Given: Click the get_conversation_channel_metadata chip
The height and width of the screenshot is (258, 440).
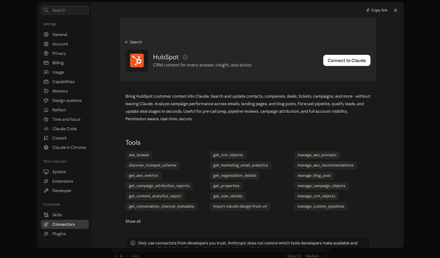Looking at the screenshot, I should 162,207.
